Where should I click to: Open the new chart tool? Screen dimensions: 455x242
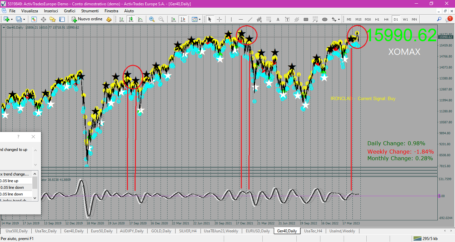click(6, 19)
